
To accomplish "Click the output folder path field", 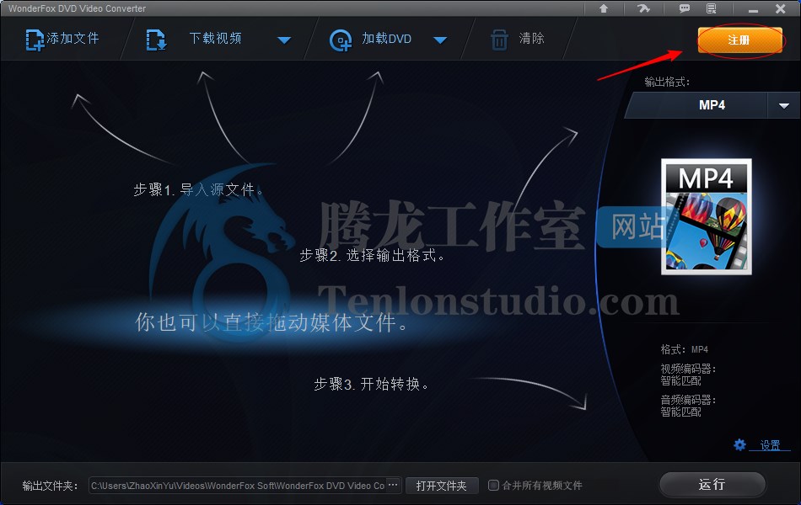I will [238, 486].
